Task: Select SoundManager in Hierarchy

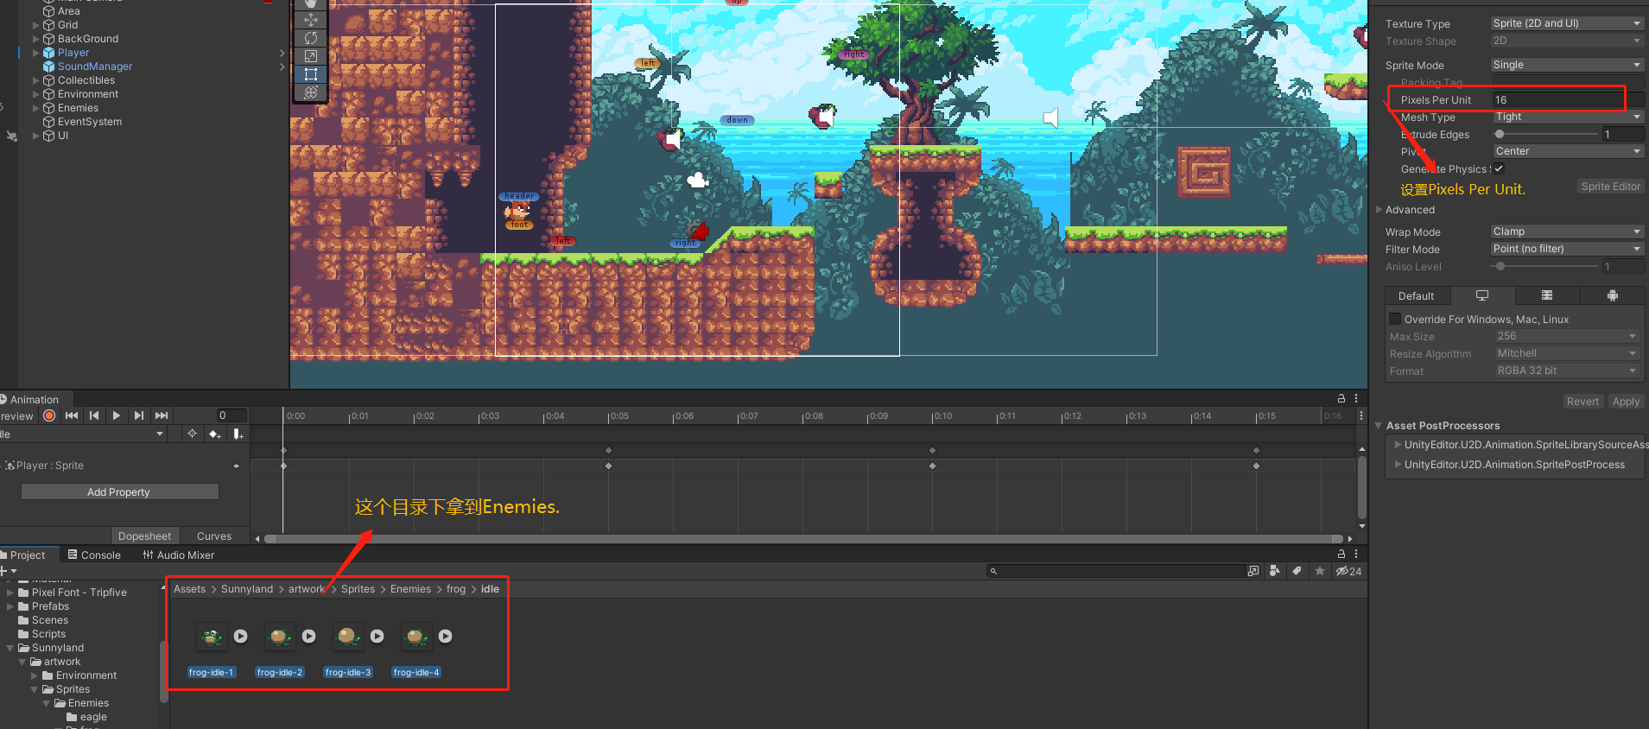Action: 94,67
